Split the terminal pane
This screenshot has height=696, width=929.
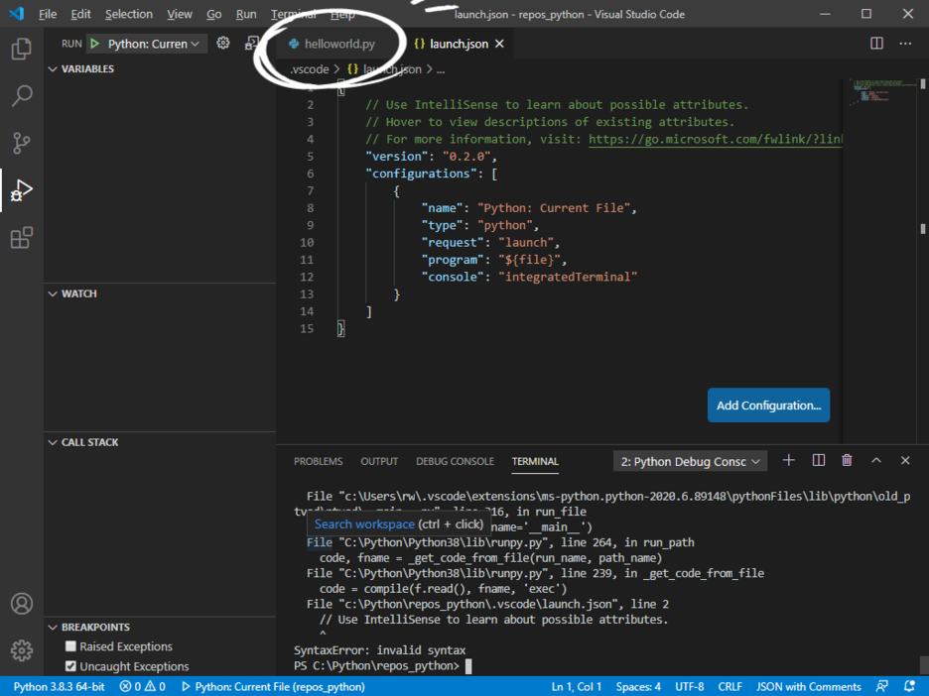point(818,460)
